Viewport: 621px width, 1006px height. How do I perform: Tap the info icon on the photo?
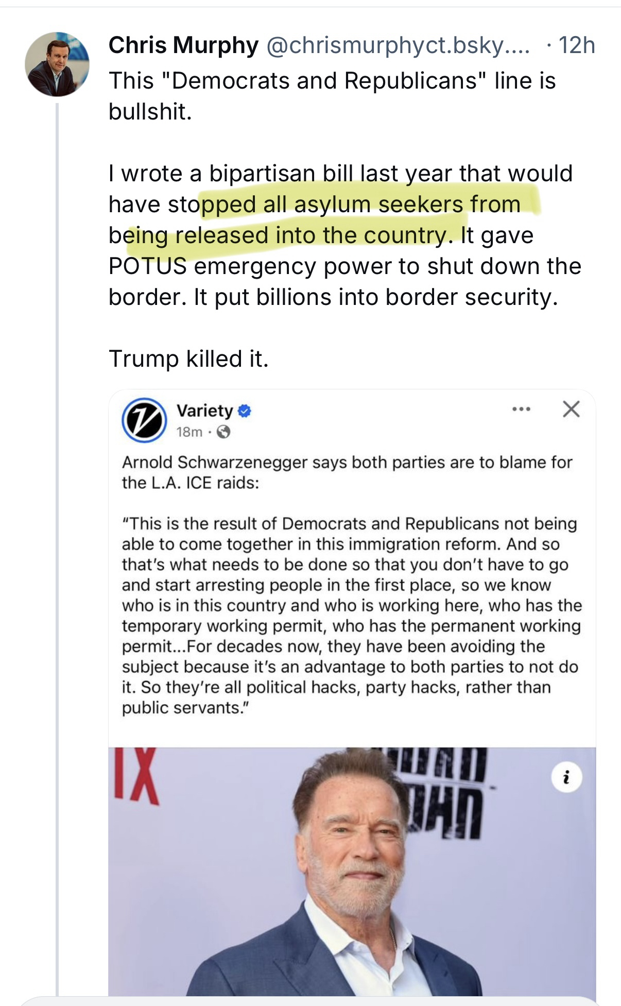click(566, 777)
